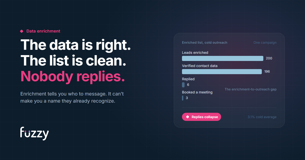
Task: Click the enrichment-to-outreach gap annotation
Action: (251, 89)
